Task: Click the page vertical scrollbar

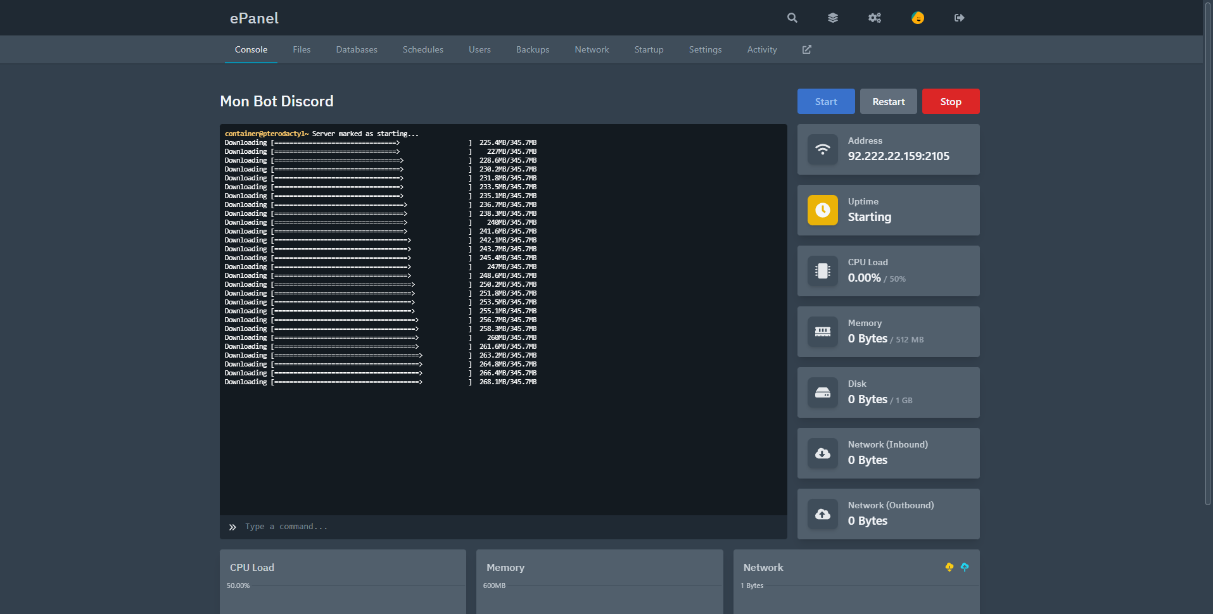Action: [x=1207, y=253]
